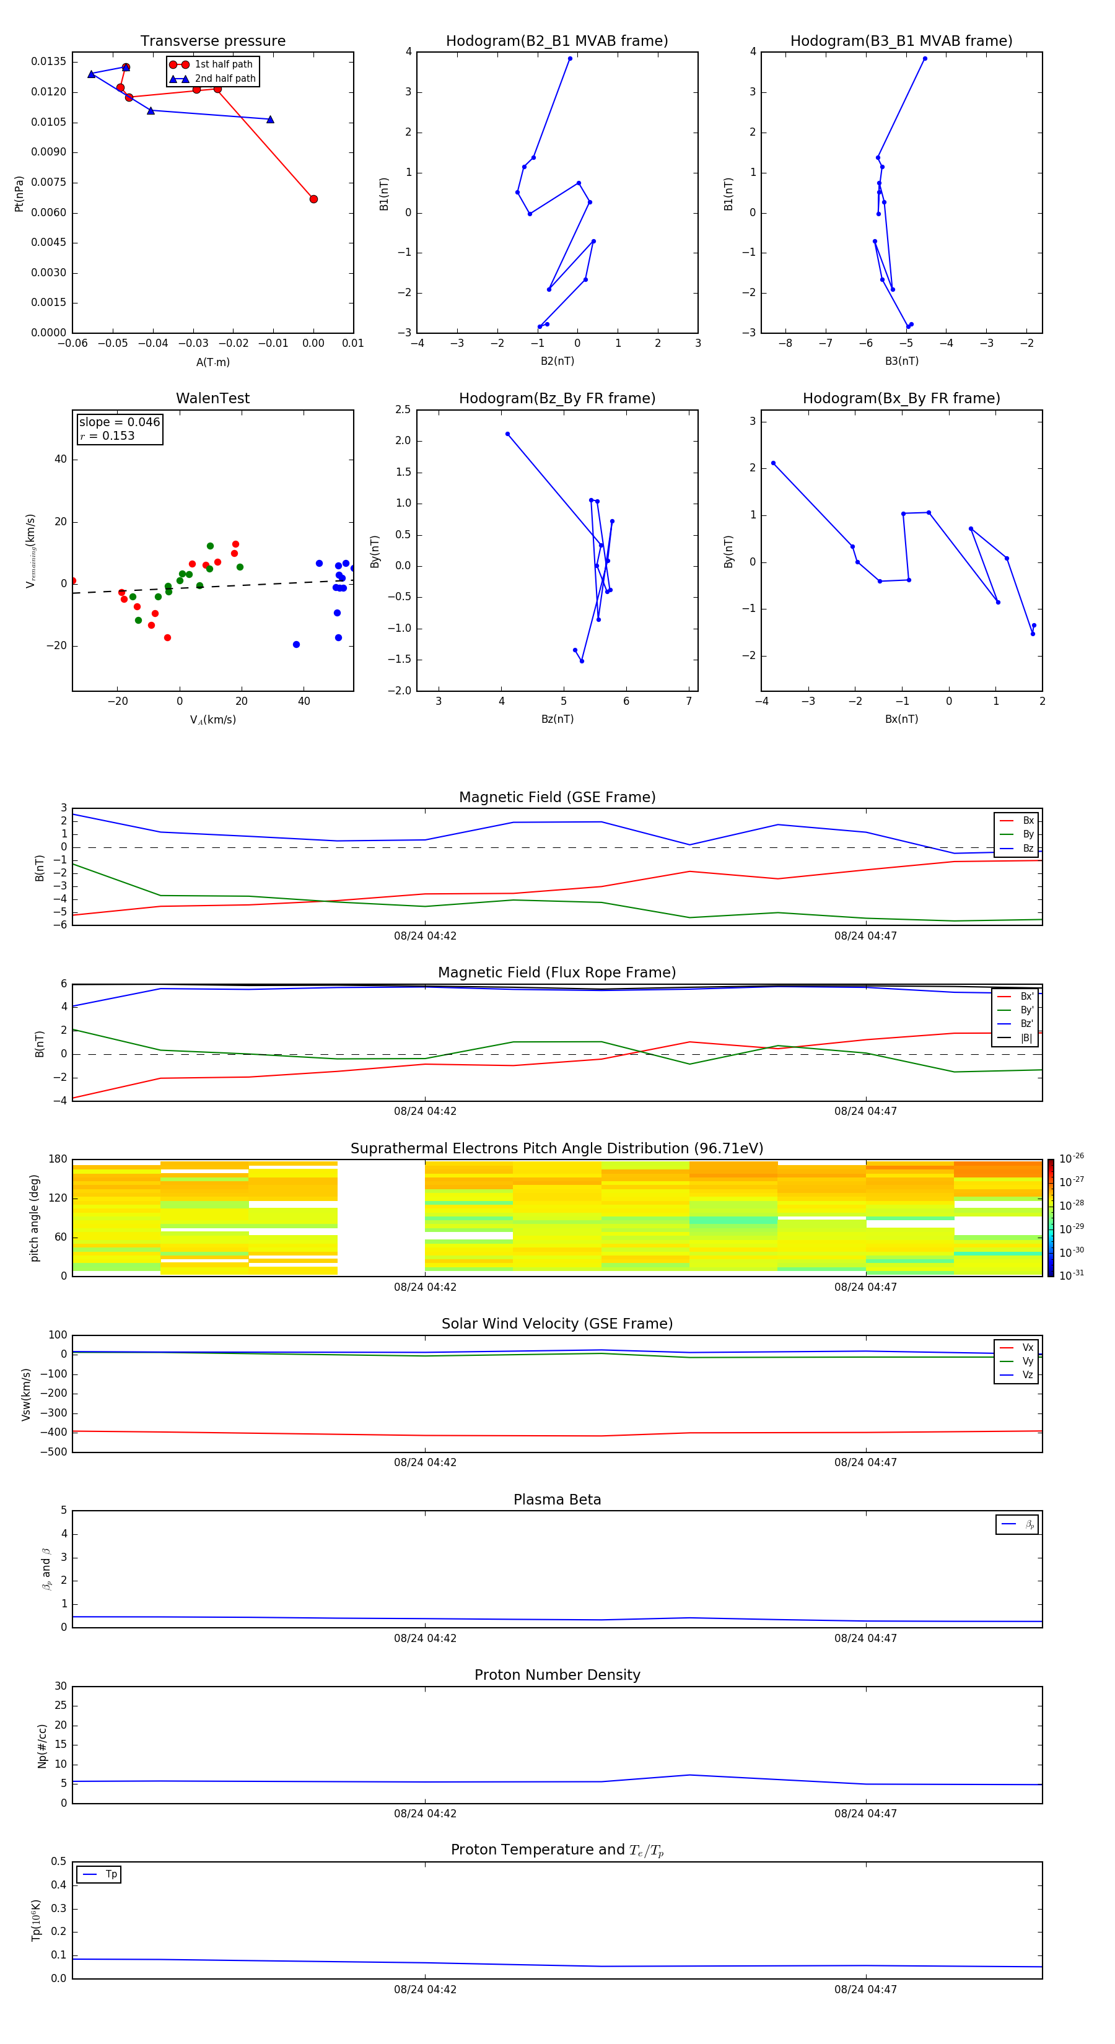Click the Bz entry in GSE magnetic field legend

1017,848
